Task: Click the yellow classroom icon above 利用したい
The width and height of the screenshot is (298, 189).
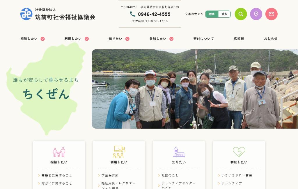Action: (x=119, y=152)
